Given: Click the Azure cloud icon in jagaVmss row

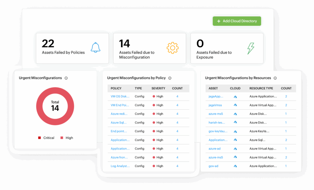Looking at the screenshot, I should 235,105.
